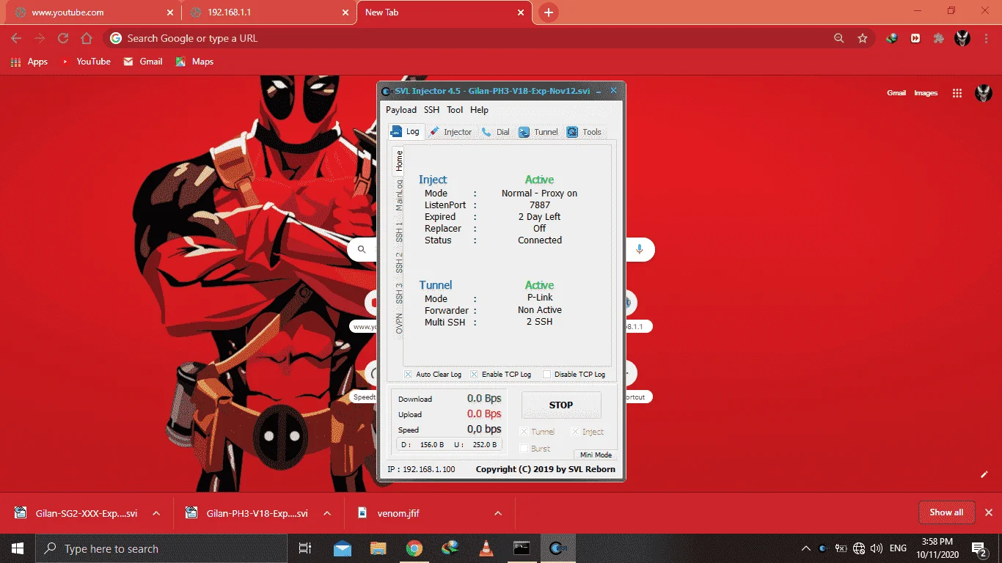1002x563 pixels.
Task: Click the browser Back arrow
Action: tap(16, 38)
